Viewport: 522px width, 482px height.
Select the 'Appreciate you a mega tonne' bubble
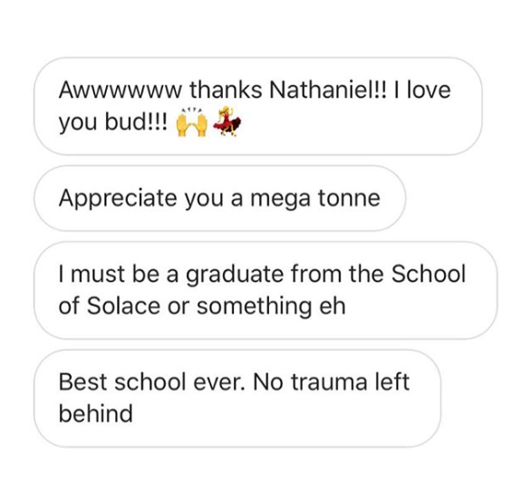click(x=219, y=198)
